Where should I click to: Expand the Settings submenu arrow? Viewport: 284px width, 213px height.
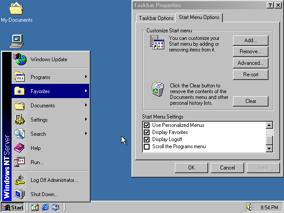(x=86, y=119)
